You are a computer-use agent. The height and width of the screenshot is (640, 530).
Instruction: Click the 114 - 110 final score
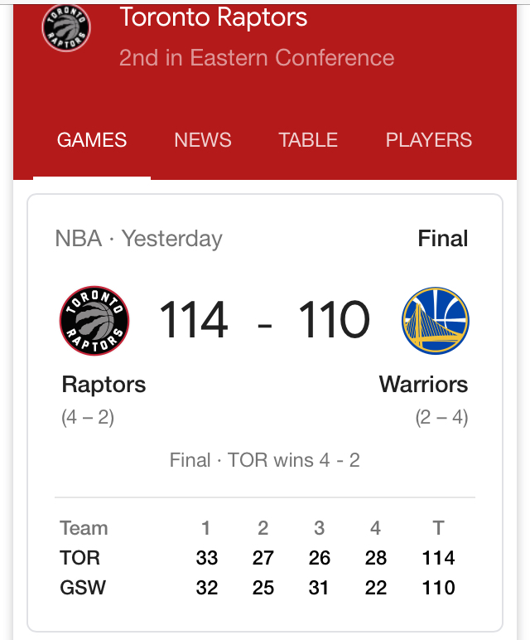(x=264, y=321)
